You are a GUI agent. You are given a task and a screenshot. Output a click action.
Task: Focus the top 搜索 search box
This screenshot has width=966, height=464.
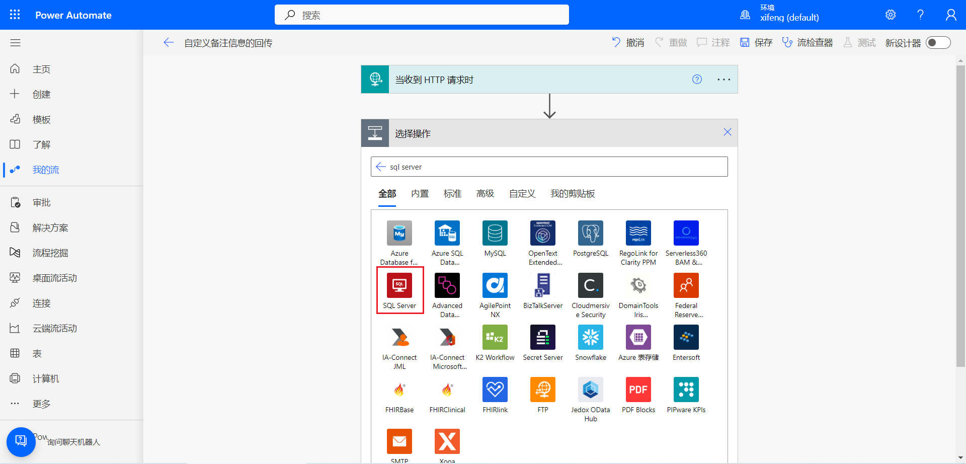point(422,15)
